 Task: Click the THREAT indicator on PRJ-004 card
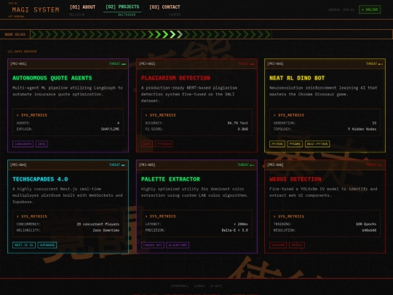click(x=117, y=165)
